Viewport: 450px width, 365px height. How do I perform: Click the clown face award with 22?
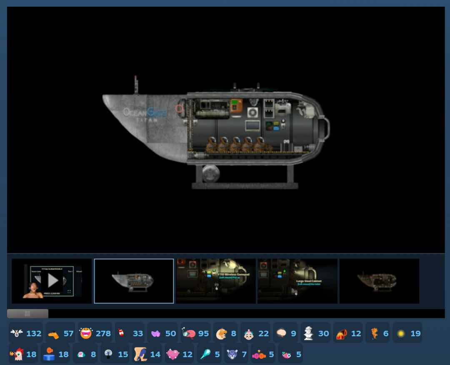tap(255, 333)
